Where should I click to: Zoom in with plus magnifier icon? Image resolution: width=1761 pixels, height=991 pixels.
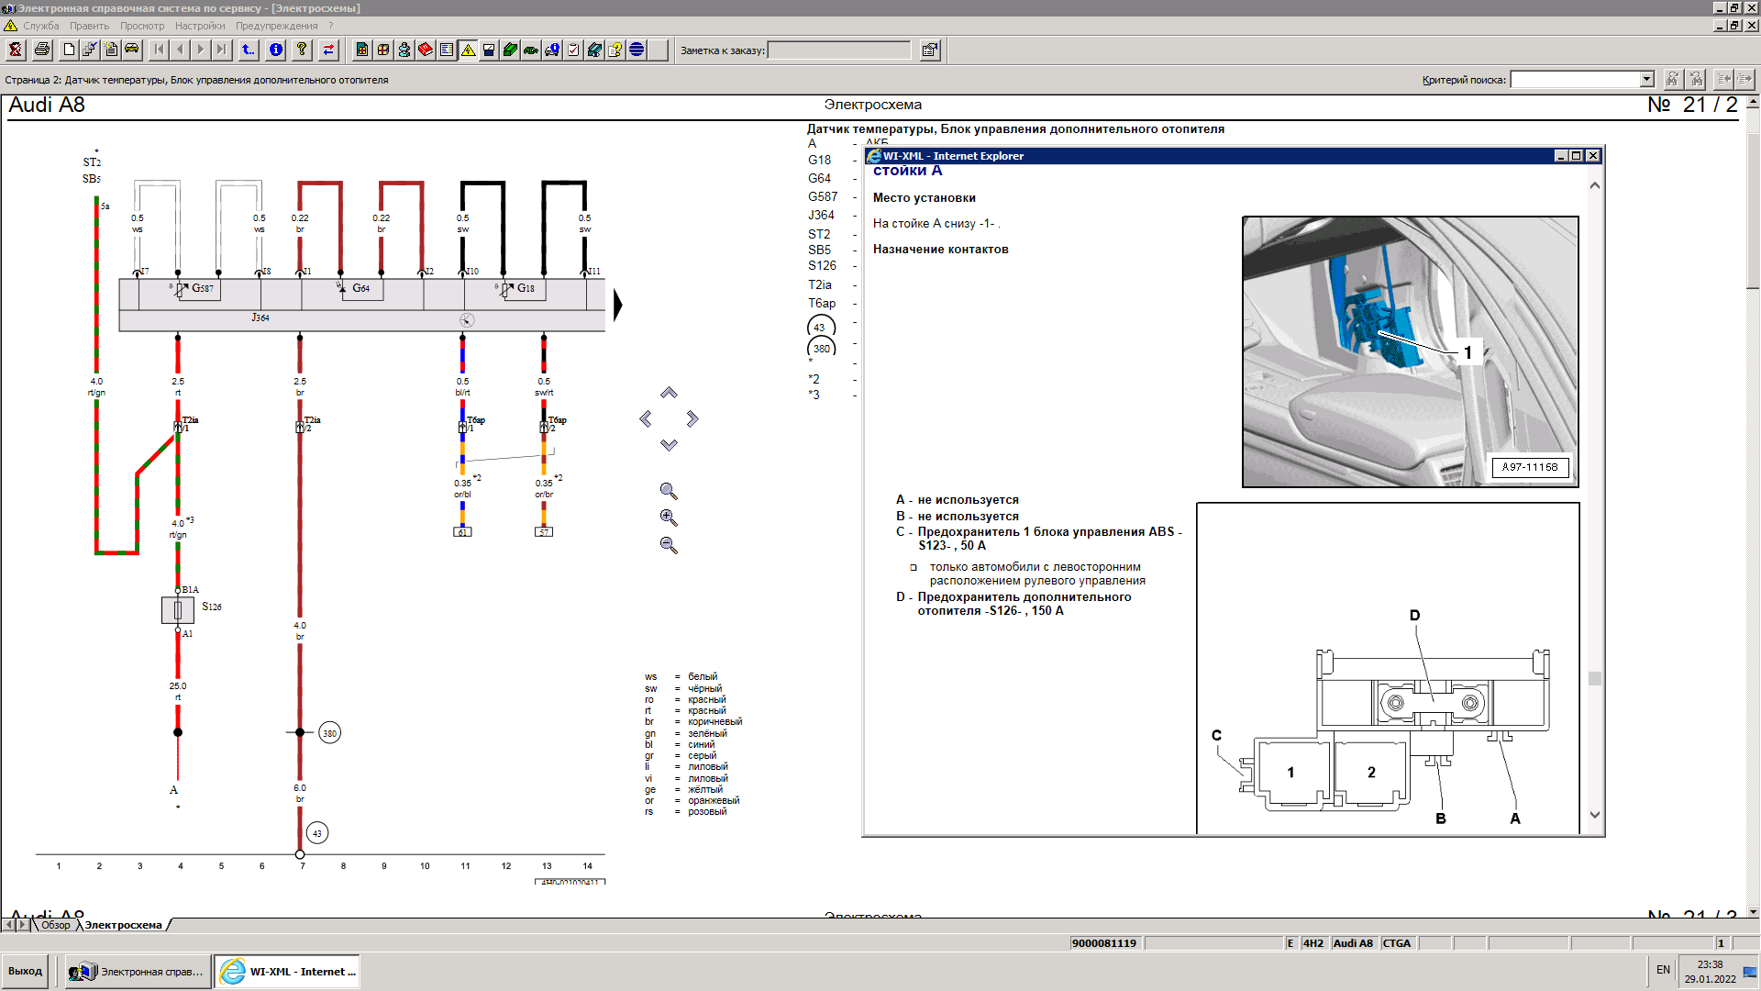point(669,518)
